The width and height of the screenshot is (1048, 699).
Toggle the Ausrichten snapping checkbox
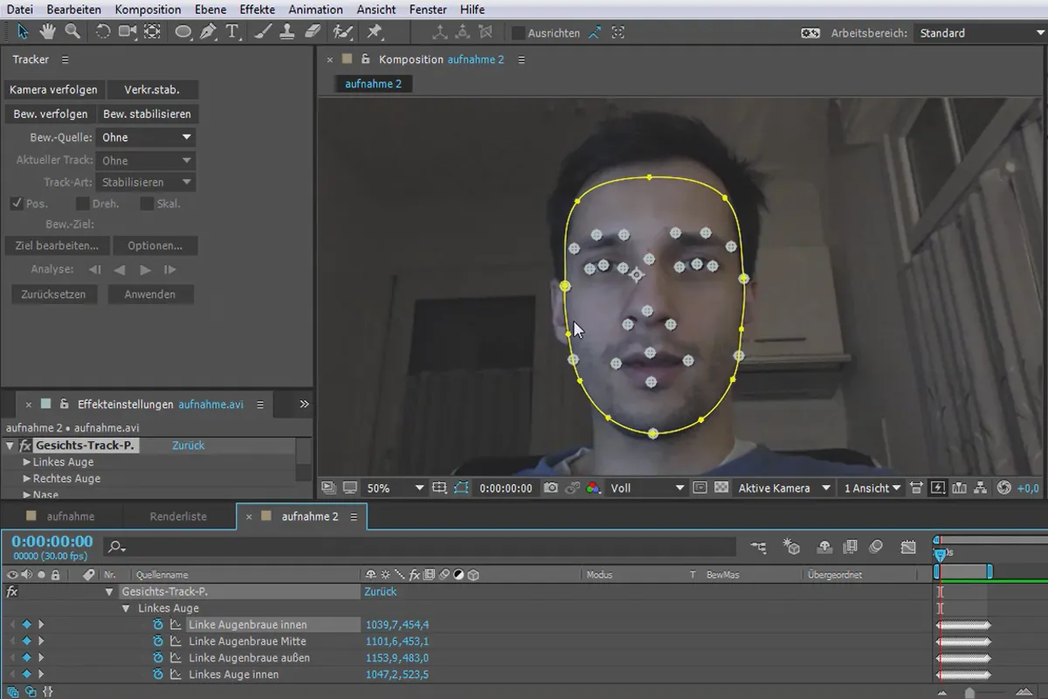(518, 32)
